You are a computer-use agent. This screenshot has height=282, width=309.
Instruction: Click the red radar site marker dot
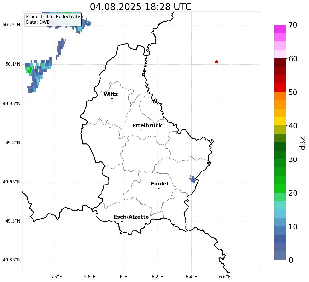coord(216,62)
